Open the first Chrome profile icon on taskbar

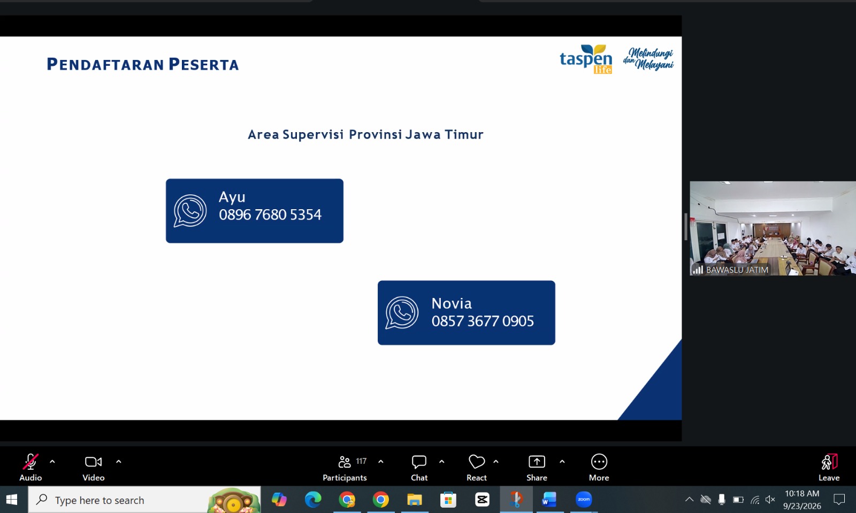(x=347, y=500)
